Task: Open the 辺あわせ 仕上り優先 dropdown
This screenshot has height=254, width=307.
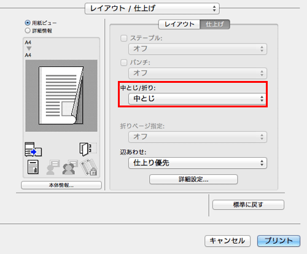Action: [x=198, y=163]
